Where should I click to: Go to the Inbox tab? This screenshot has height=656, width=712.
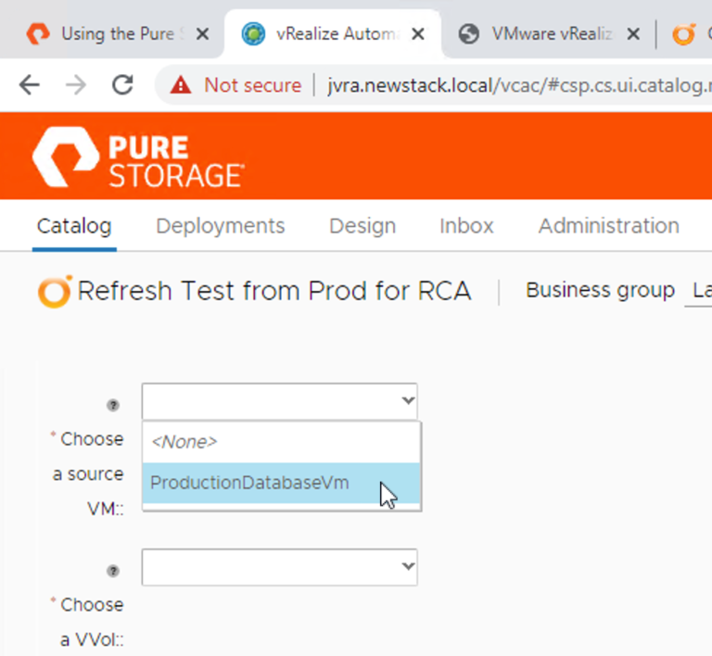coord(466,226)
